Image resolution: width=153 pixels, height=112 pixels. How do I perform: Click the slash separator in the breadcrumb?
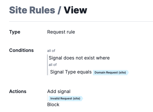coord(59,10)
